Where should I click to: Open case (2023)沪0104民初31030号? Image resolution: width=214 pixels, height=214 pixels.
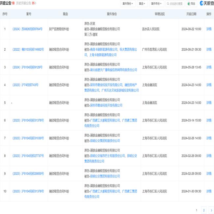(x=28, y=138)
